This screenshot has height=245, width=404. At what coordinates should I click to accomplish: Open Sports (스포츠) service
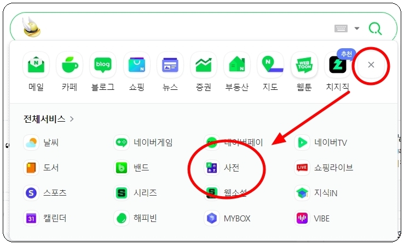pyautogui.click(x=45, y=193)
